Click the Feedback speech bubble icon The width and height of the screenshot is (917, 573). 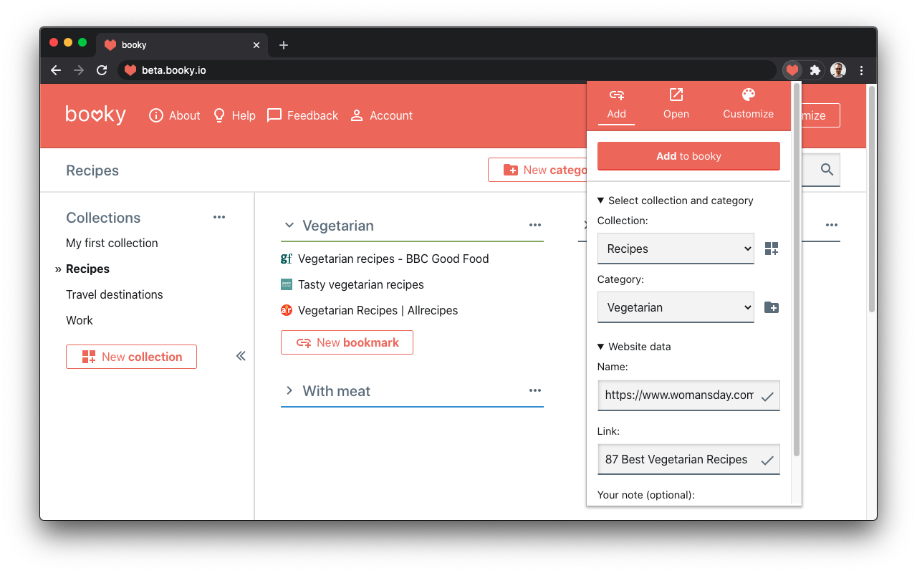point(274,115)
